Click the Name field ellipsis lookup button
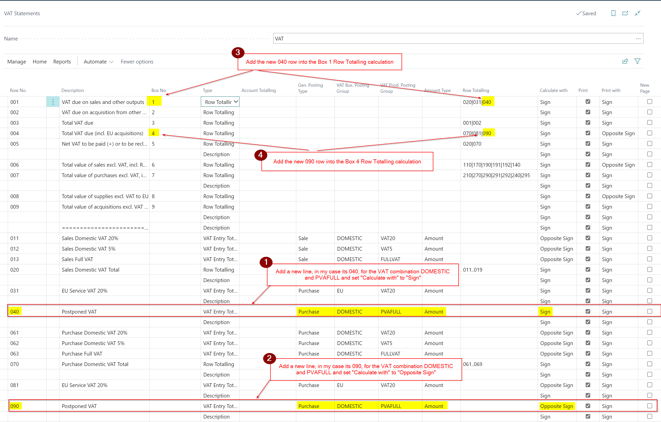The image size is (661, 422). pyautogui.click(x=638, y=39)
